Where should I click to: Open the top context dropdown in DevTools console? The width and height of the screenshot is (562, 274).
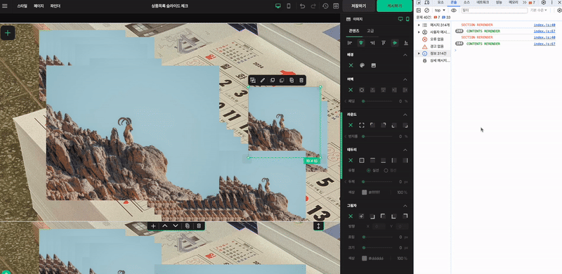[440, 11]
